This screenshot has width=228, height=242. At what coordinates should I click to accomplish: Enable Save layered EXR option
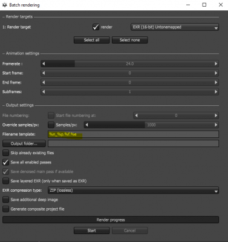click(5, 181)
